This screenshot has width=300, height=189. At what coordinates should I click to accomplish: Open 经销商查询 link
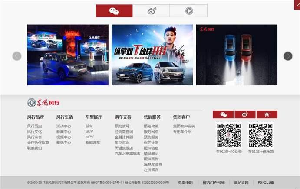pyautogui.click(x=124, y=132)
